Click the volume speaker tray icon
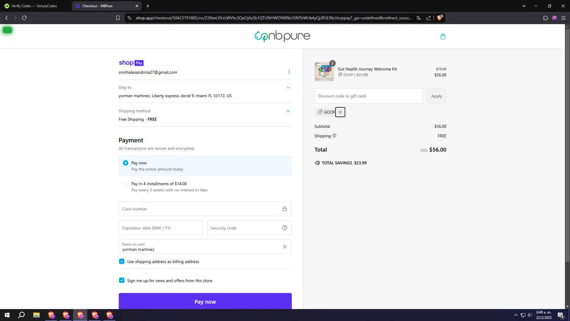 tap(530, 315)
